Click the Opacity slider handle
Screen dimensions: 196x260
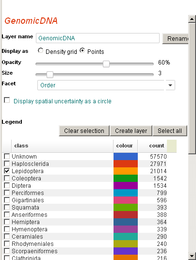[x=106, y=64]
